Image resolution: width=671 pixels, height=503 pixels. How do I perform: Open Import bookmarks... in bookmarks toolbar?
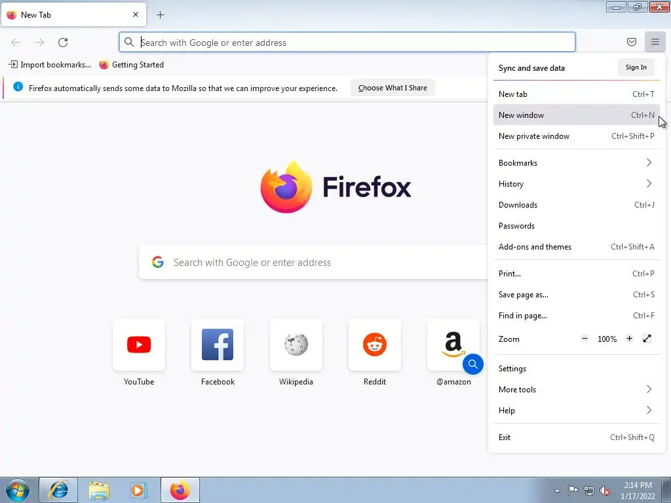click(50, 65)
